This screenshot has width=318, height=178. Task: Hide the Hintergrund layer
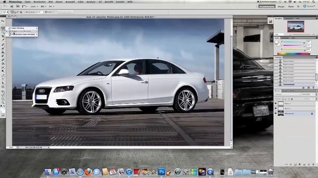tap(276, 113)
